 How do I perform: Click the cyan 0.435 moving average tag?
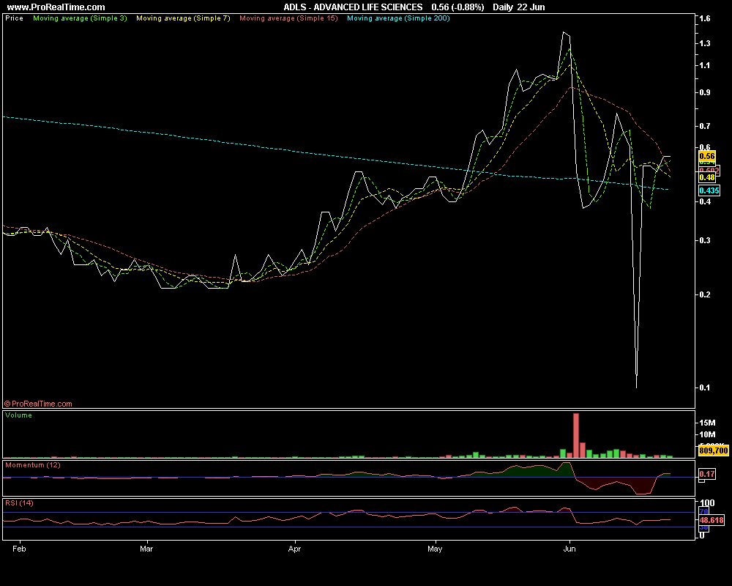pos(709,190)
